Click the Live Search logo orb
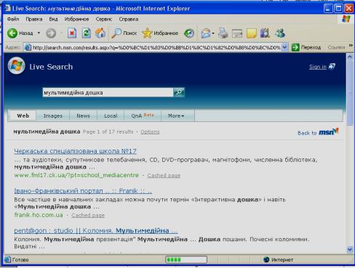Screen dimensions: 355x268 (x=16, y=66)
